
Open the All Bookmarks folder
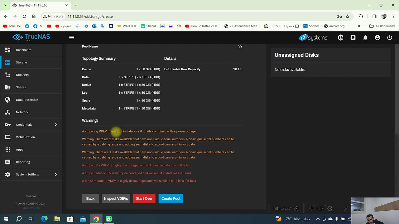(382, 26)
